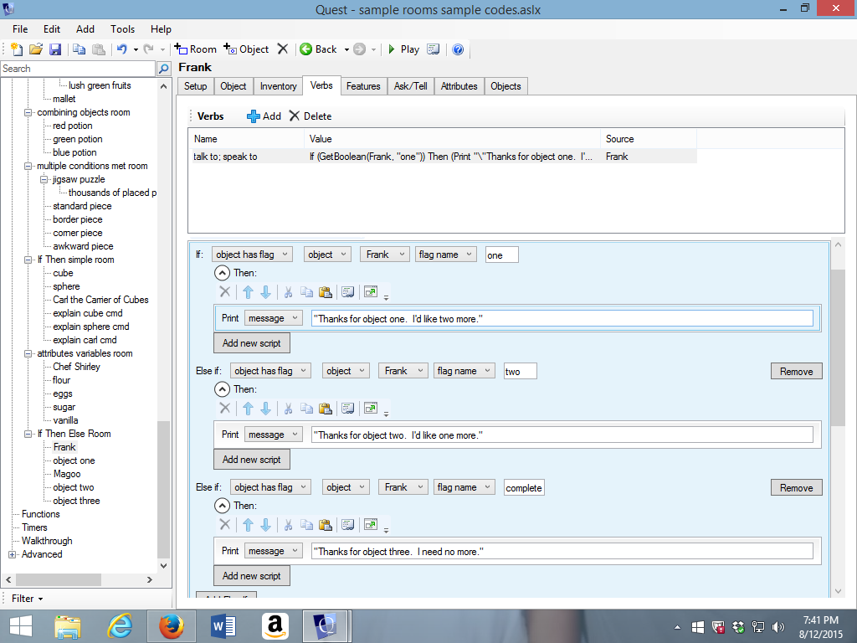Open the Add menu

pyautogui.click(x=85, y=29)
